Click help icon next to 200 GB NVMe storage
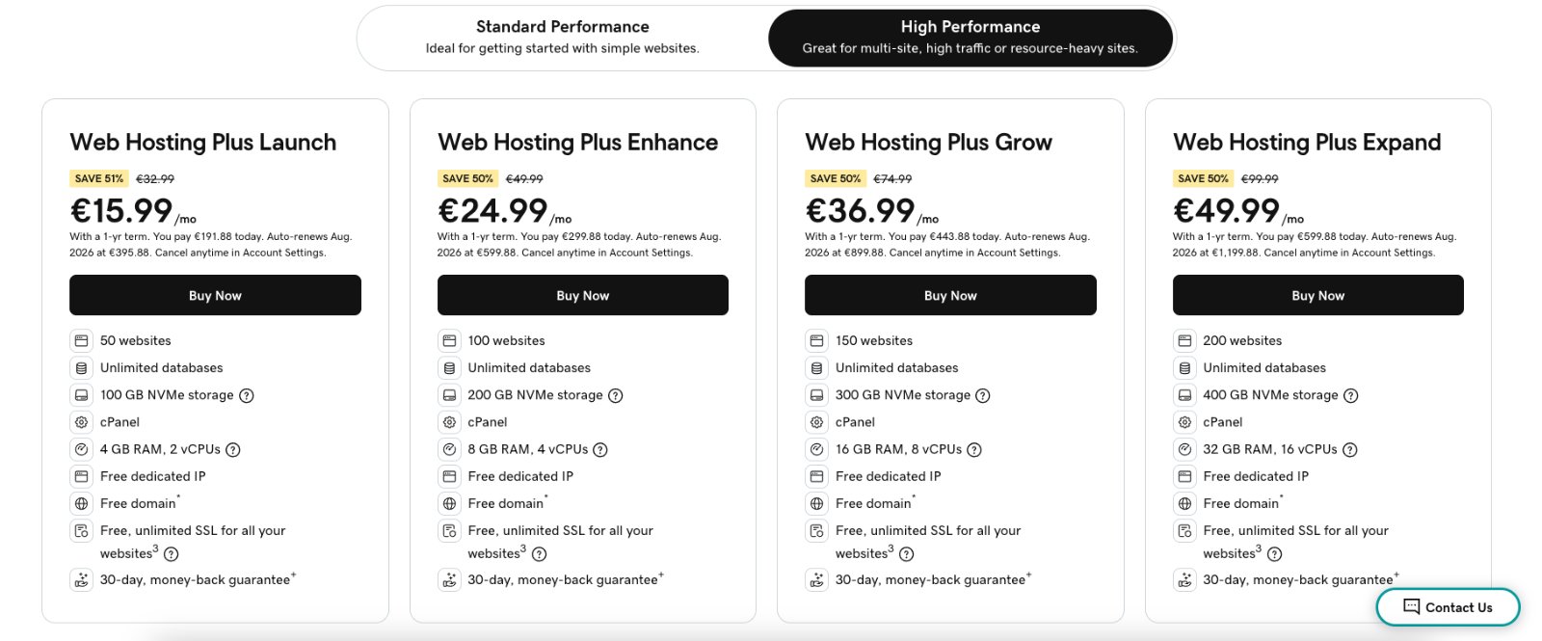This screenshot has width=1542, height=641. [616, 395]
